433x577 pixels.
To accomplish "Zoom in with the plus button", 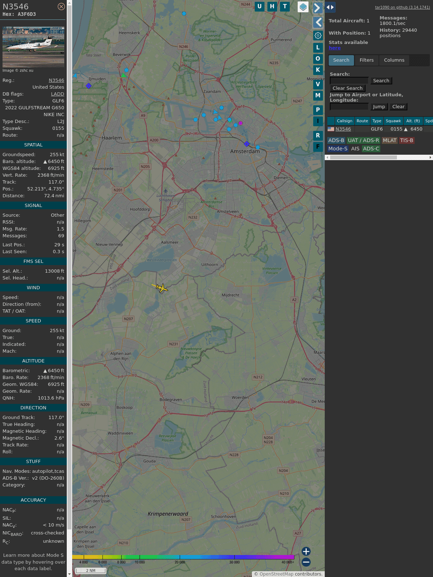I will click(x=306, y=551).
